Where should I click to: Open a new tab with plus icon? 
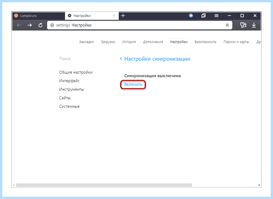click(123, 15)
